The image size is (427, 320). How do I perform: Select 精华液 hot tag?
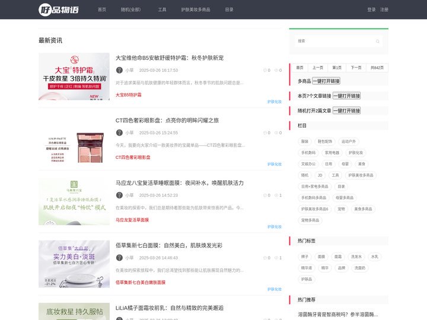(307, 268)
